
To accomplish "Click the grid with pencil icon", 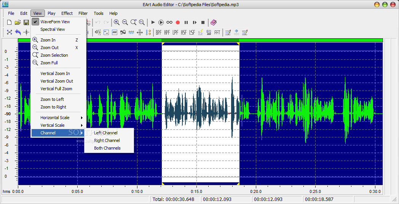I will (245, 32).
